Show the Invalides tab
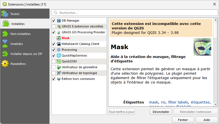The image size is (219, 124). pos(25,44)
